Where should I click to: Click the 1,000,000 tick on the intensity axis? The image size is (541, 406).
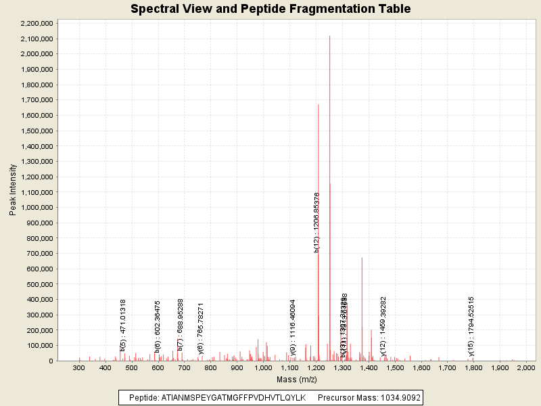tap(37, 208)
